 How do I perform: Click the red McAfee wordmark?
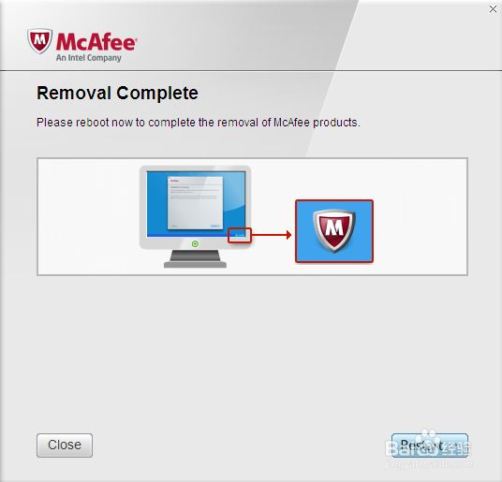[x=96, y=42]
